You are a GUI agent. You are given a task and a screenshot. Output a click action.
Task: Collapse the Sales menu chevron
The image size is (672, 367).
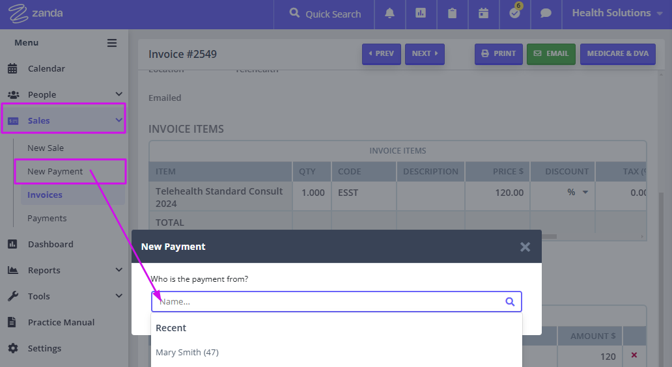119,120
